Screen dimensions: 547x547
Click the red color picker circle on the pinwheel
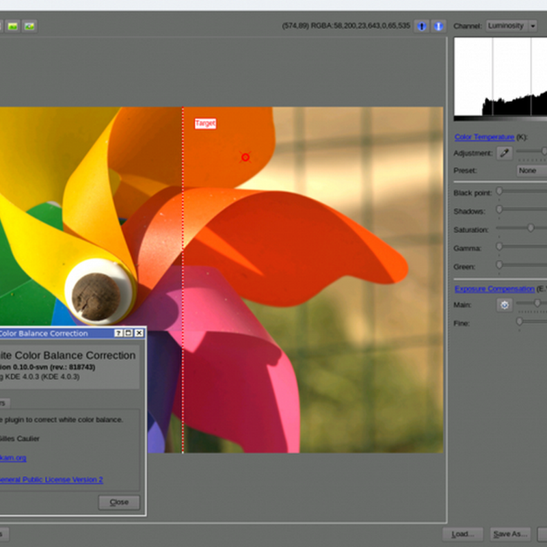pyautogui.click(x=245, y=157)
